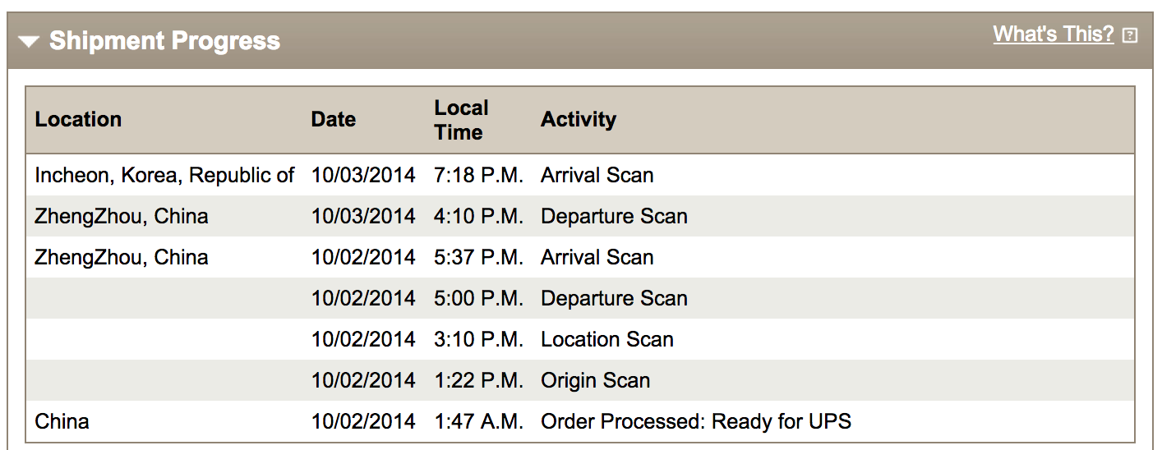The image size is (1162, 450).
Task: Click the Date column header
Action: (333, 119)
